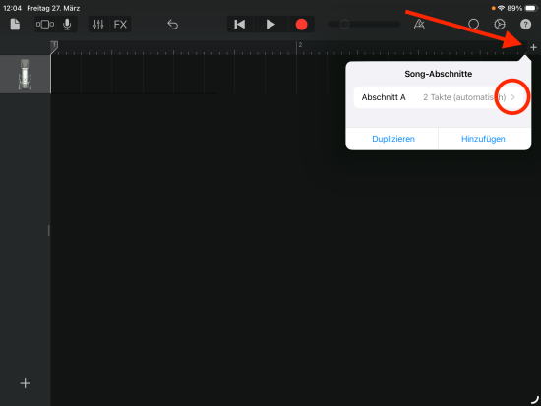The width and height of the screenshot is (541, 406).
Task: Select the Audio Recorder microphone track header
Action: [25, 74]
